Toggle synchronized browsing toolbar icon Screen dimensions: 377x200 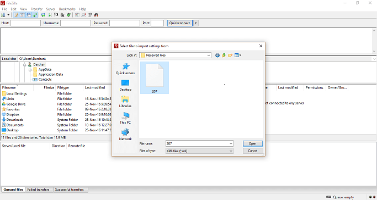tap(90, 15)
